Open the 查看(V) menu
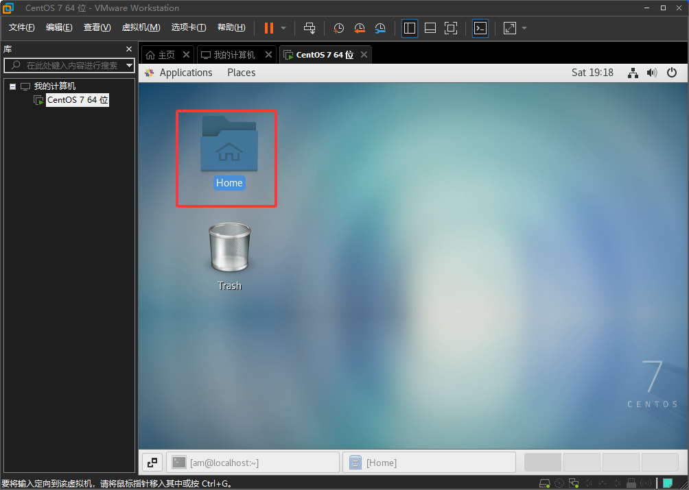Screen dimensions: 689x490 click(x=97, y=27)
